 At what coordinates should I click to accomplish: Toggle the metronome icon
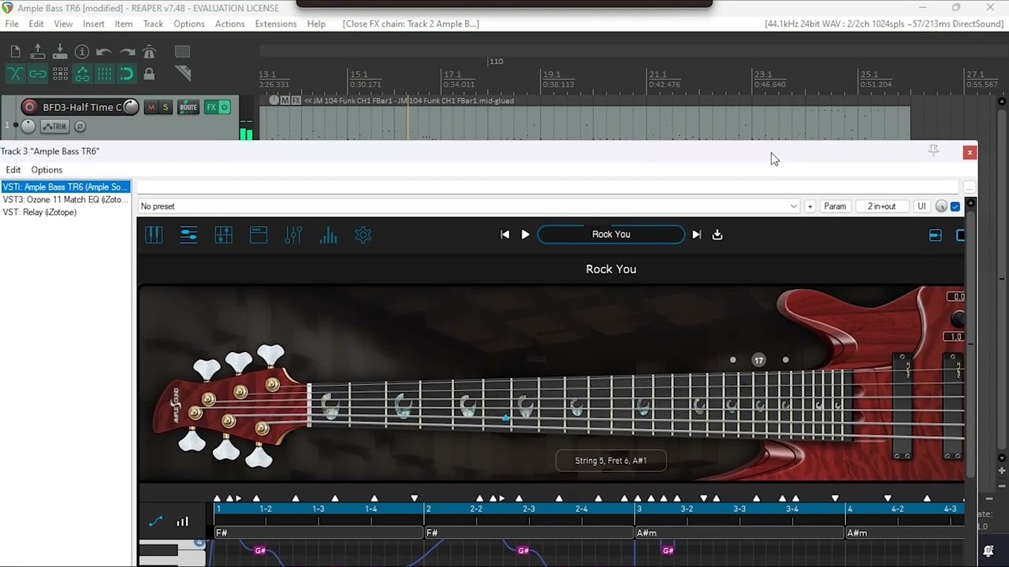pos(149,52)
